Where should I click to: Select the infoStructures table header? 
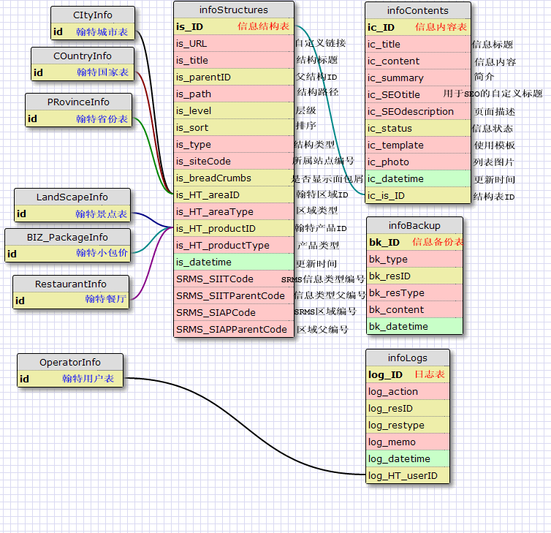click(233, 10)
